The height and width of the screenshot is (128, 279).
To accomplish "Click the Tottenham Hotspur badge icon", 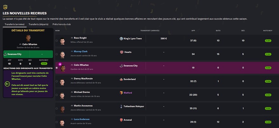I will pos(121,106).
